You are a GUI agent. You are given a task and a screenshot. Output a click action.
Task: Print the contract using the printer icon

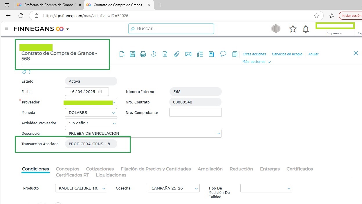click(143, 54)
